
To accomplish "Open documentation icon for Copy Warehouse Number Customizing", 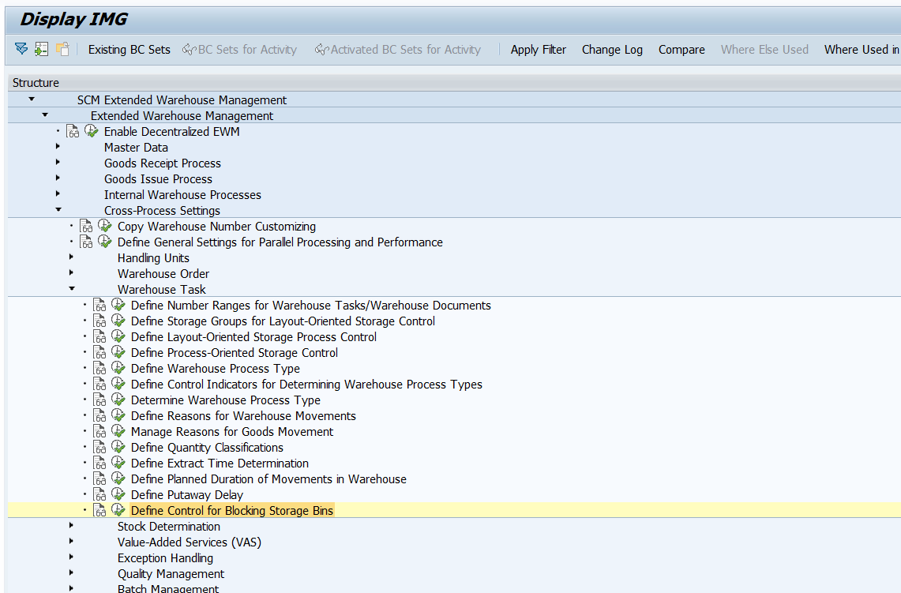I will 85,227.
